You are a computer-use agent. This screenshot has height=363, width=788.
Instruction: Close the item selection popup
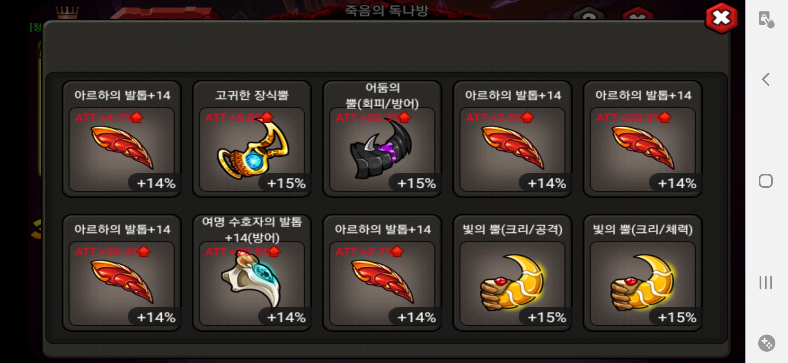click(x=721, y=18)
